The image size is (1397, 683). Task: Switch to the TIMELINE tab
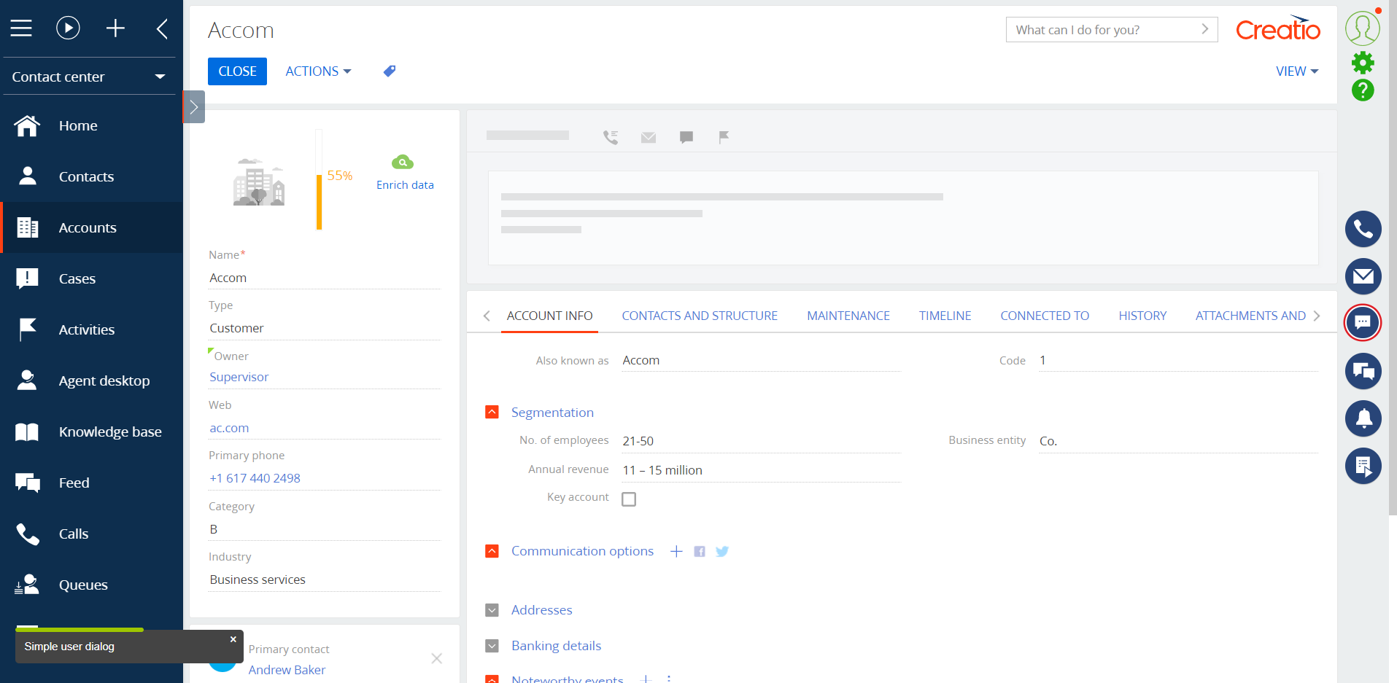(945, 315)
